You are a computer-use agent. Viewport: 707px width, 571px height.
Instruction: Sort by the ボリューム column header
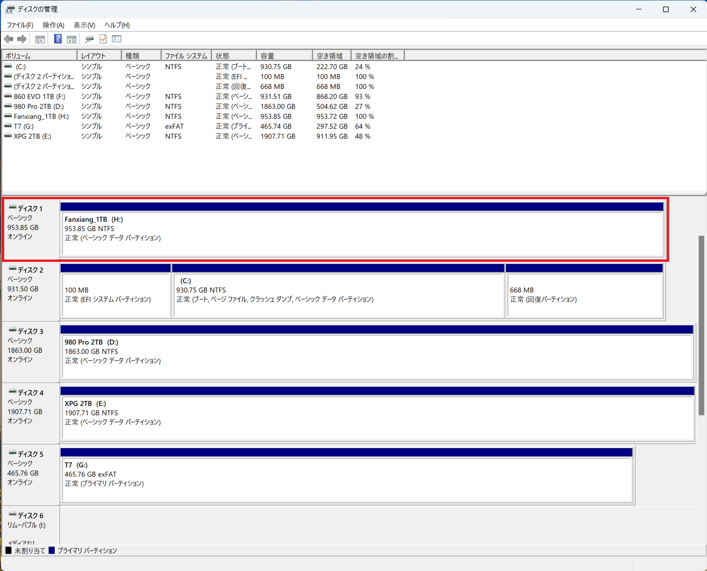coord(40,56)
